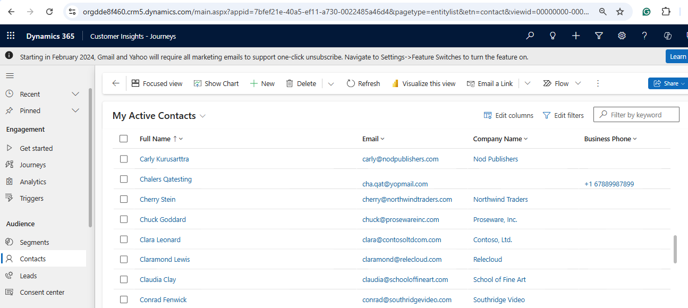
Task: Go to Segments in the sidebar
Action: point(35,242)
